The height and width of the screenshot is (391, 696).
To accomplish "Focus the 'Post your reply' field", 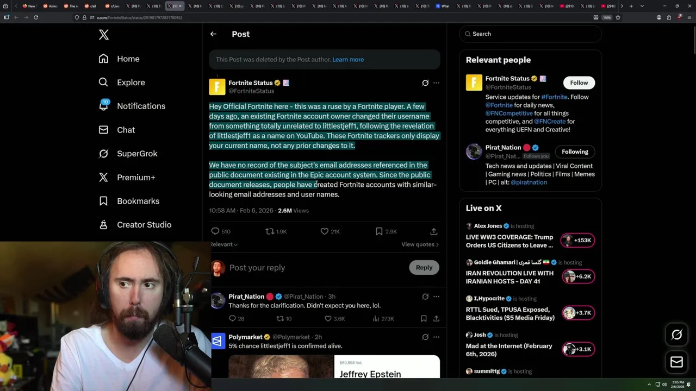I will pyautogui.click(x=315, y=268).
